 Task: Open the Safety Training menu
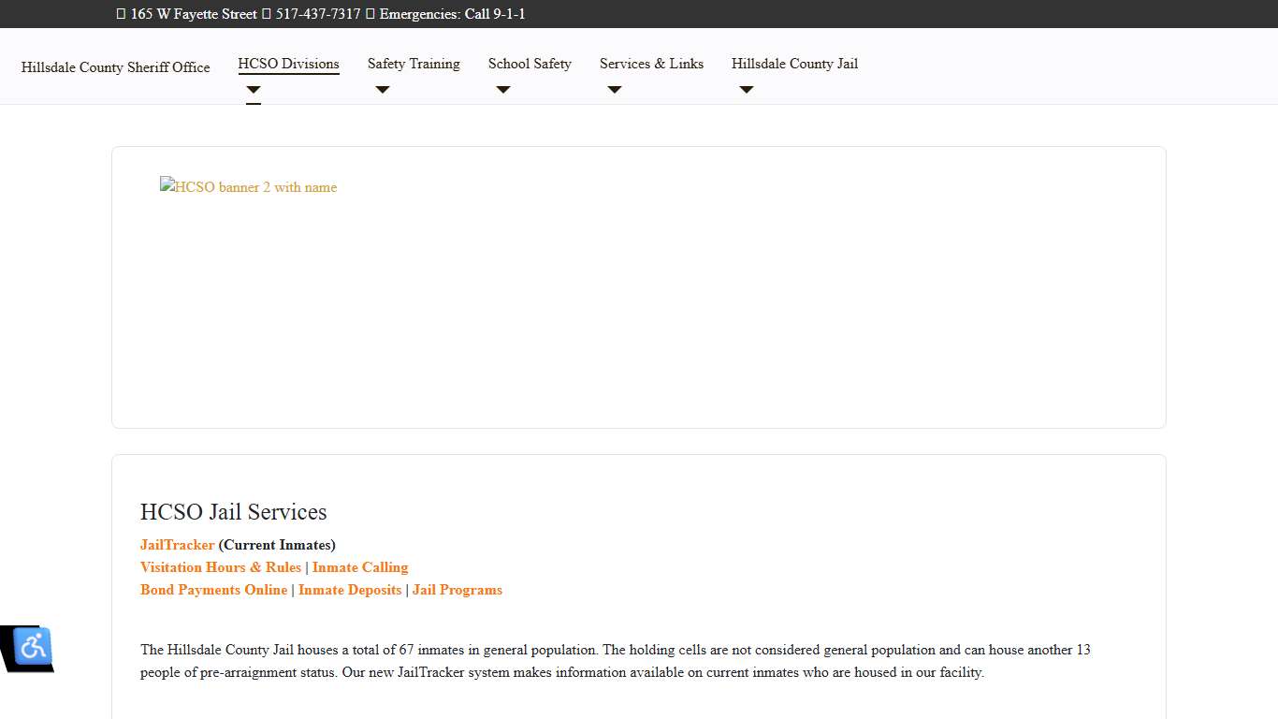[414, 64]
